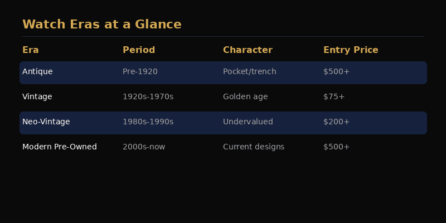Click the 1920s-1970s period cell
The height and width of the screenshot is (223, 446).
tap(148, 96)
